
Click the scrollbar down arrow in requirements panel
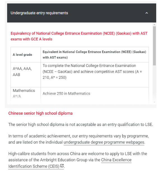pos(154,102)
